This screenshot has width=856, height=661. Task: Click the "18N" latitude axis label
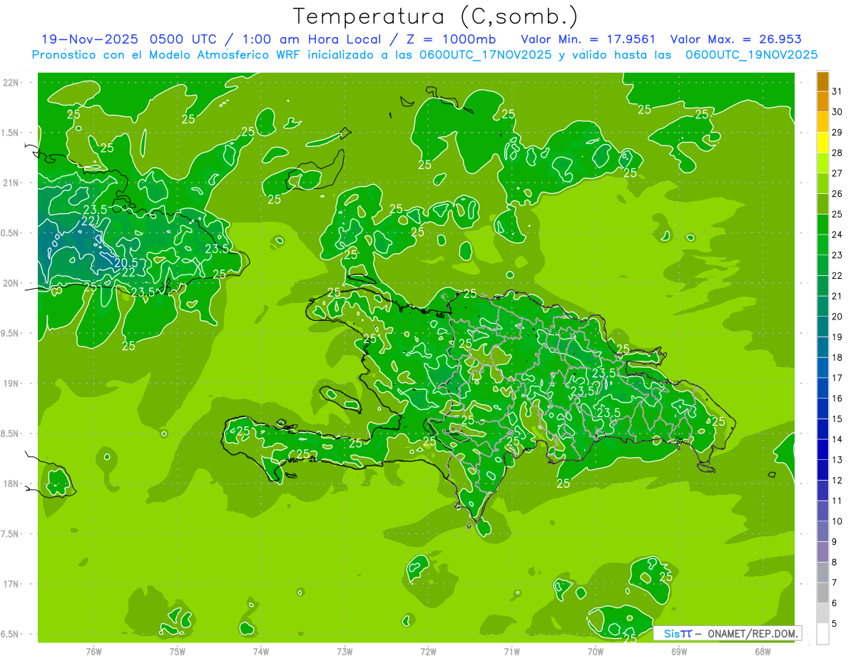click(11, 484)
